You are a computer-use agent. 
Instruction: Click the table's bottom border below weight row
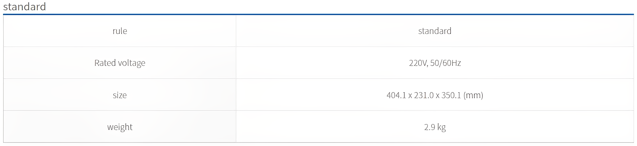pos(318,143)
